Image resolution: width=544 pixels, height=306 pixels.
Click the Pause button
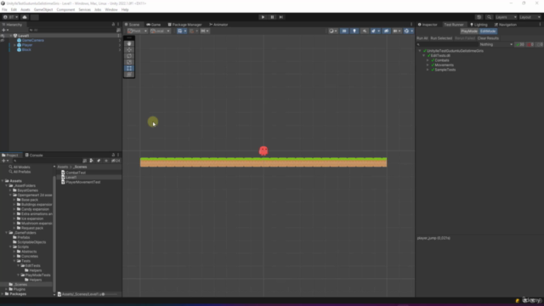[272, 17]
